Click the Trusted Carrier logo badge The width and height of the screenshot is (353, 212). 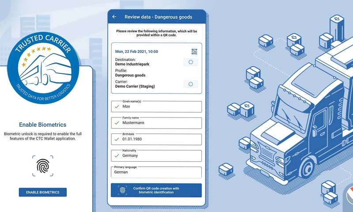point(43,68)
